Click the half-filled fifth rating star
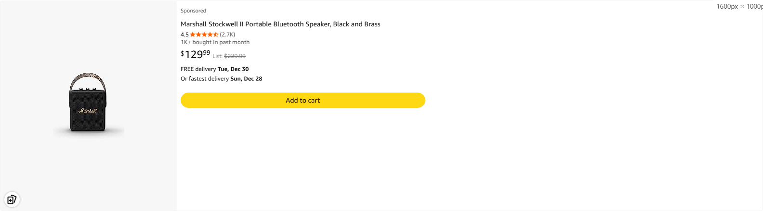This screenshot has height=211, width=763. [x=216, y=35]
